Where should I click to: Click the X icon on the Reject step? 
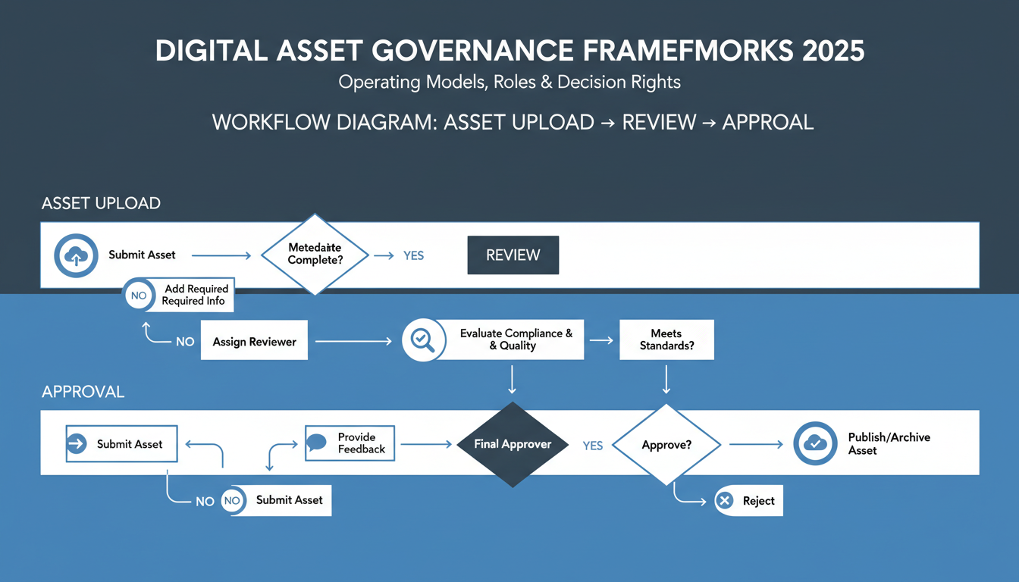click(726, 500)
